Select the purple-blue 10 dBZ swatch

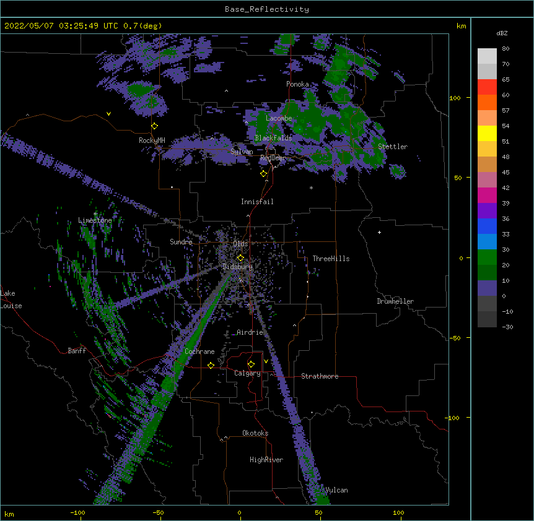pyautogui.click(x=487, y=288)
